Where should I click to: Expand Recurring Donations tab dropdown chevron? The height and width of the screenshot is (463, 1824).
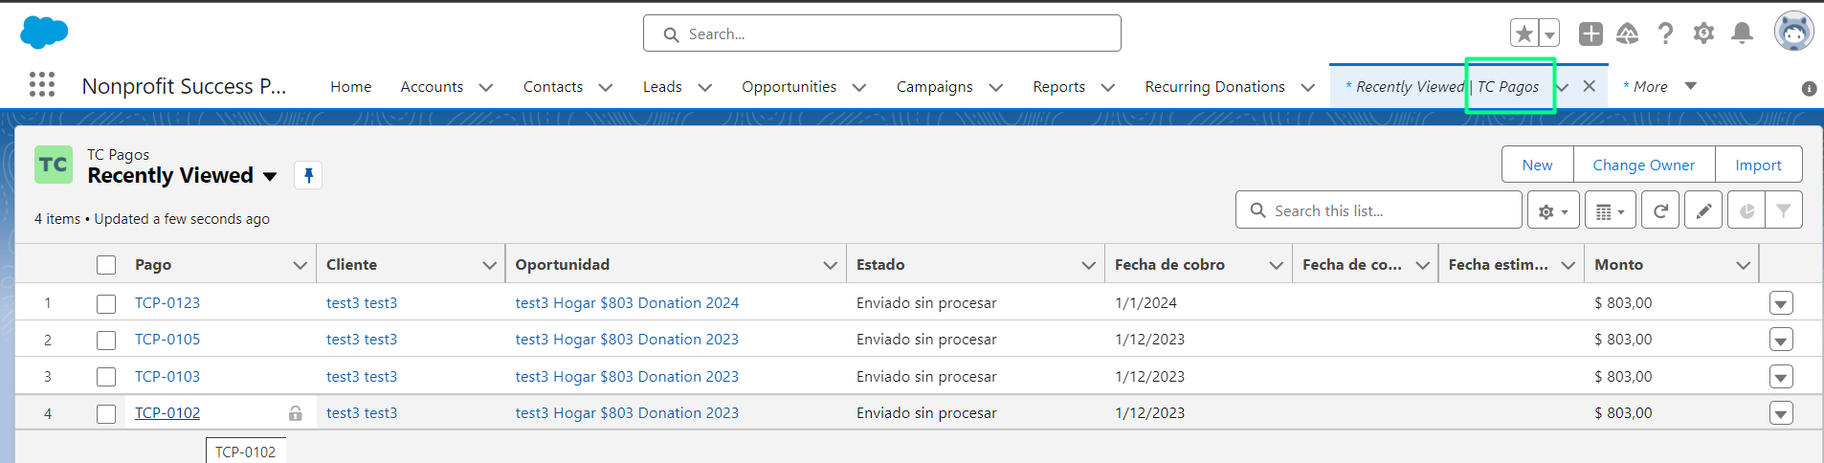click(x=1308, y=87)
